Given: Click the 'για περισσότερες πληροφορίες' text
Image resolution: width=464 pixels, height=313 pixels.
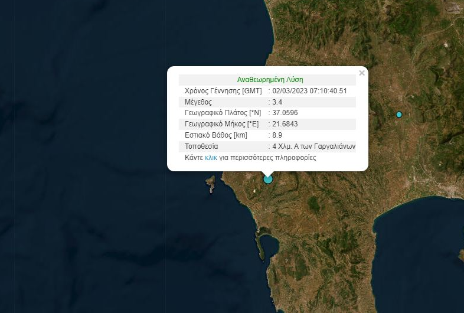Looking at the screenshot, I should point(269,158).
